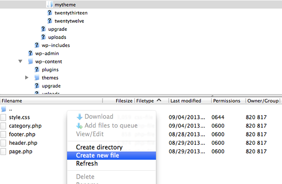
Task: Select wp-includes in the tree
Action: coord(56,45)
